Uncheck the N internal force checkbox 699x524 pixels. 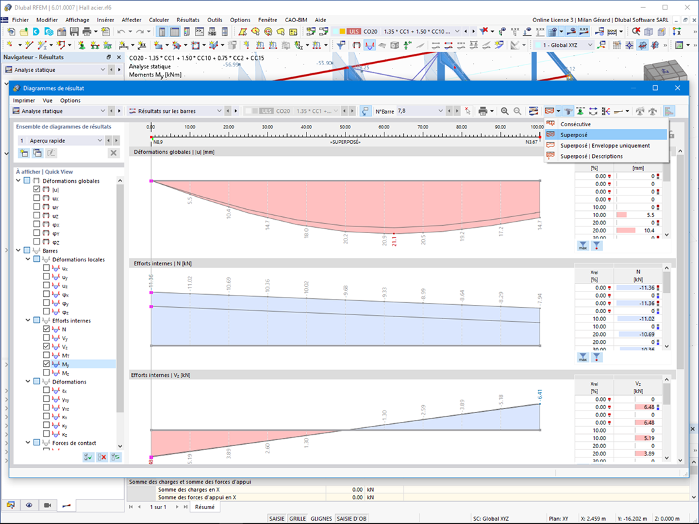point(46,329)
